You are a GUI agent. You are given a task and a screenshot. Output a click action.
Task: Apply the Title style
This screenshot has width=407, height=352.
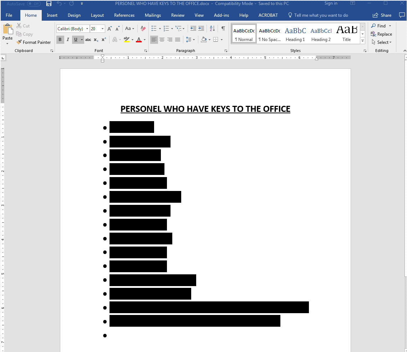[x=347, y=34]
